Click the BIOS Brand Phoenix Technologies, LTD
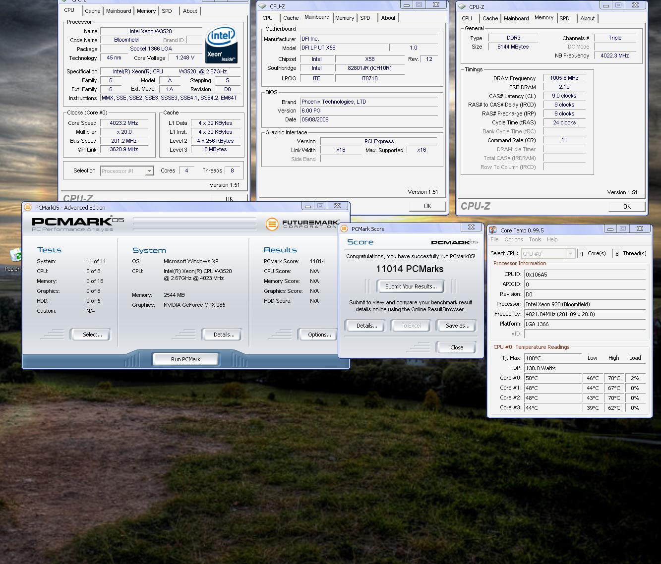This screenshot has height=564, width=661. [369, 102]
